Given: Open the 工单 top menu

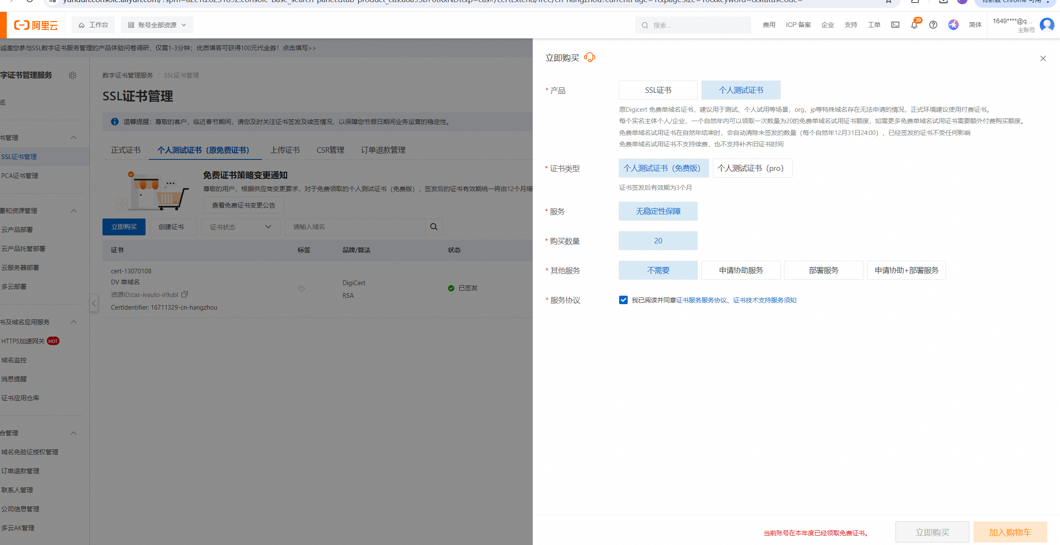Looking at the screenshot, I should point(874,25).
